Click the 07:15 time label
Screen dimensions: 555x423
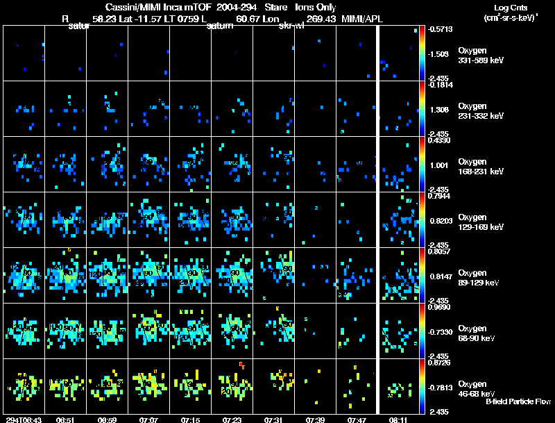(x=190, y=420)
